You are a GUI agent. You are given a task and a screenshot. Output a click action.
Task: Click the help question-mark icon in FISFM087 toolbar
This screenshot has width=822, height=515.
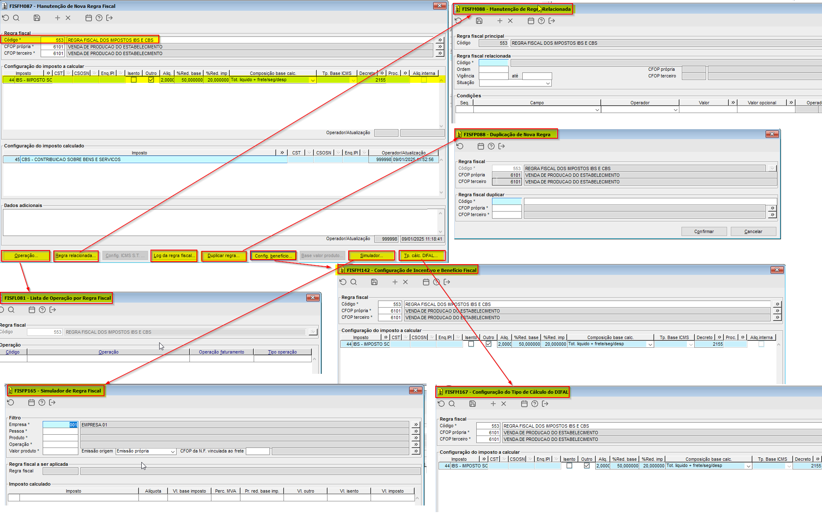tap(99, 18)
